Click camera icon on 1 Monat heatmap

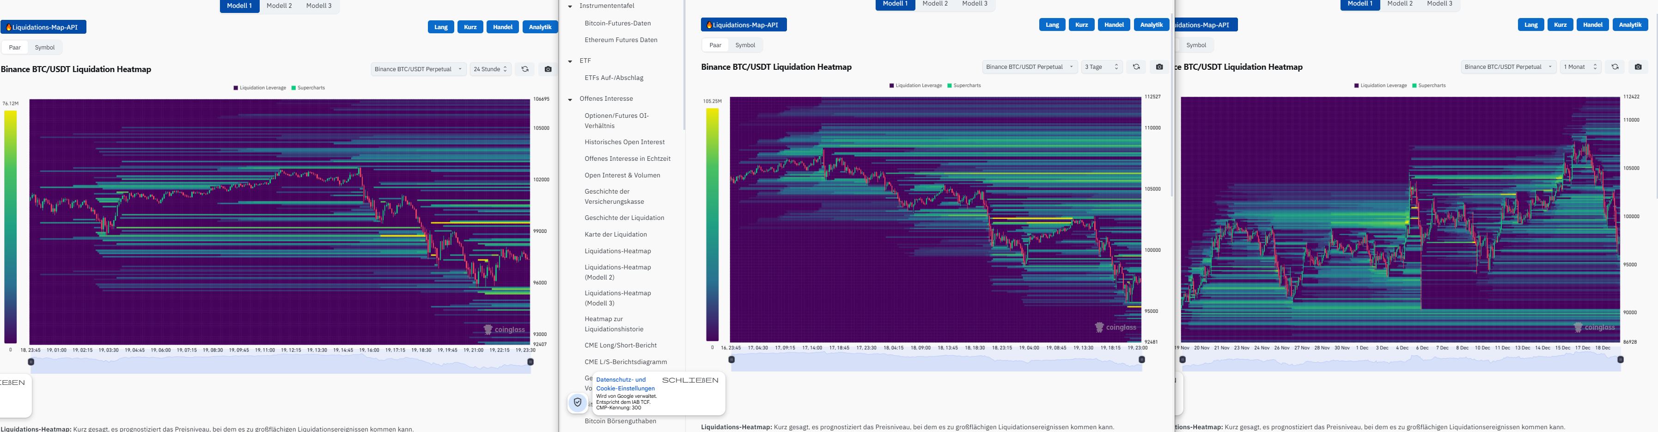(x=1638, y=67)
